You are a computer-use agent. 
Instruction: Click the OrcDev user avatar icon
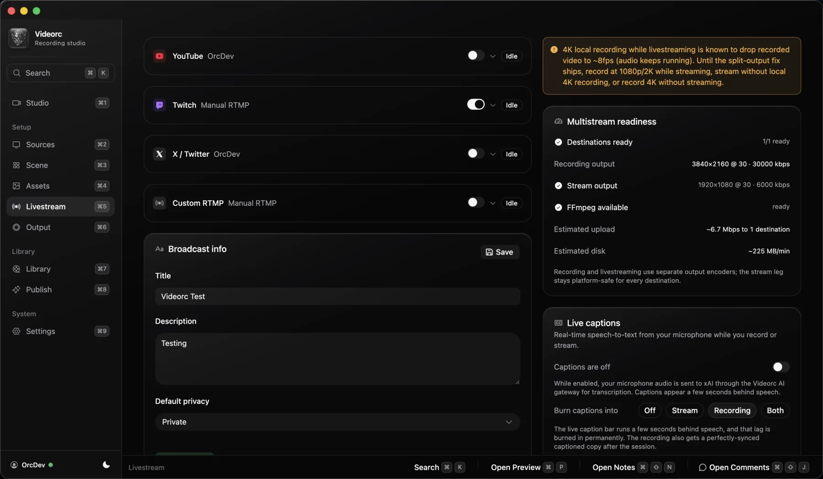pyautogui.click(x=14, y=465)
